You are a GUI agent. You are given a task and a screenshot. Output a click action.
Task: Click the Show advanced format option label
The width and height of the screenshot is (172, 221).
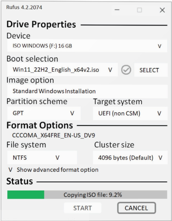(57, 170)
